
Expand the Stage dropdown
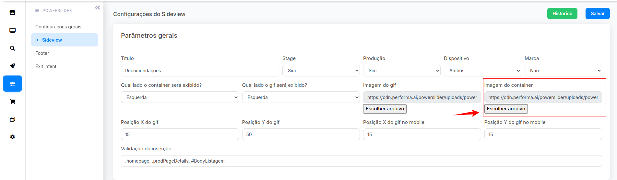321,71
